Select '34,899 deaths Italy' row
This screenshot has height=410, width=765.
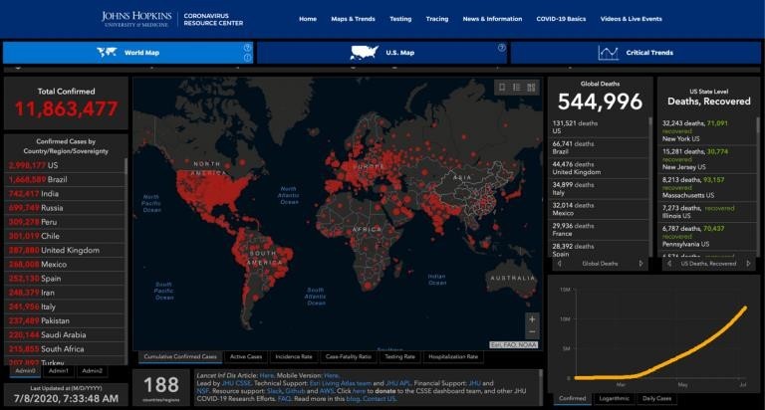tap(598, 189)
